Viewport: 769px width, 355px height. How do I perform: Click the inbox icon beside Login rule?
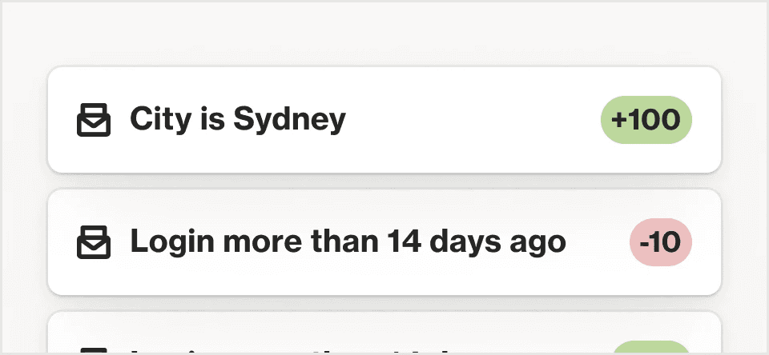coord(94,242)
